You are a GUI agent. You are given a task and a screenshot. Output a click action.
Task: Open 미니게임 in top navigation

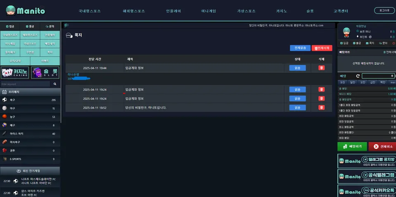tap(209, 11)
